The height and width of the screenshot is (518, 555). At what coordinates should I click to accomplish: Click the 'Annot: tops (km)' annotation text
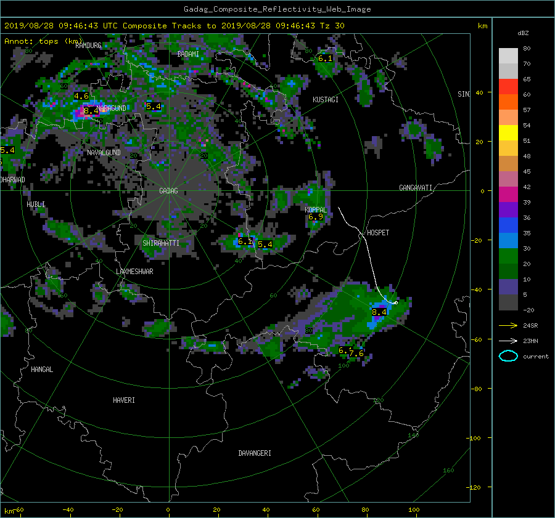43,41
